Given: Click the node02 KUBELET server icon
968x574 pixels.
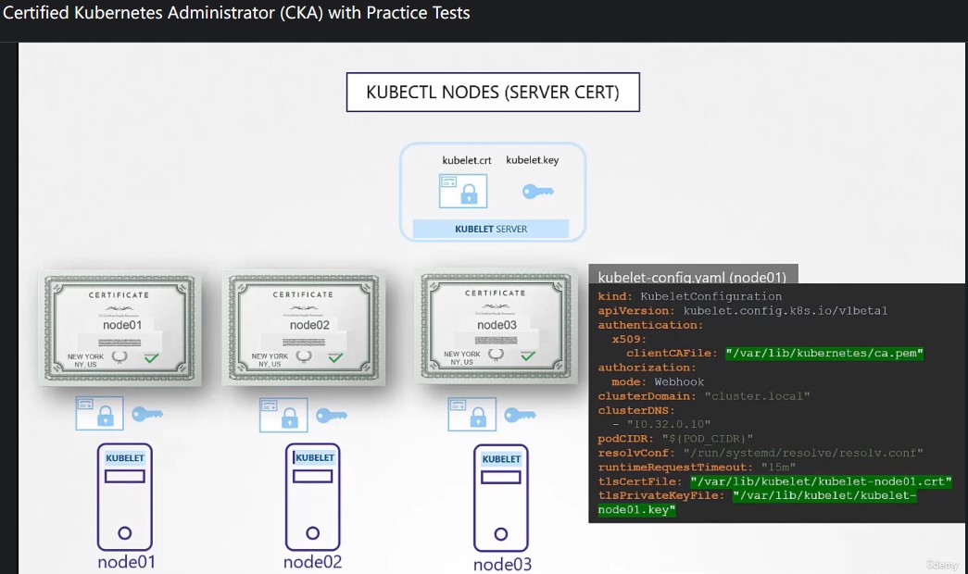Looking at the screenshot, I should click(x=312, y=497).
